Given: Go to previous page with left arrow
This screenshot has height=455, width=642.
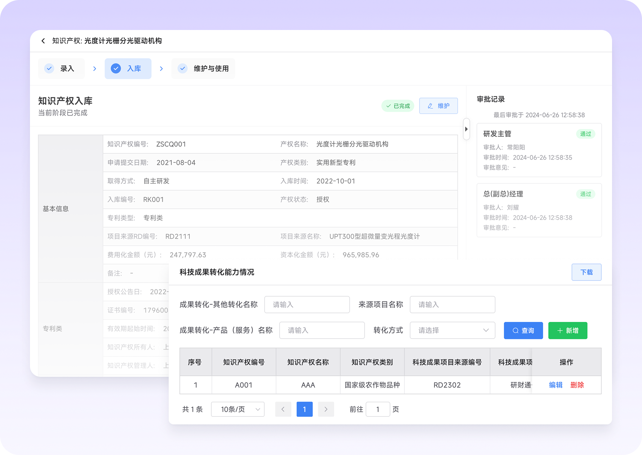Looking at the screenshot, I should pos(283,409).
